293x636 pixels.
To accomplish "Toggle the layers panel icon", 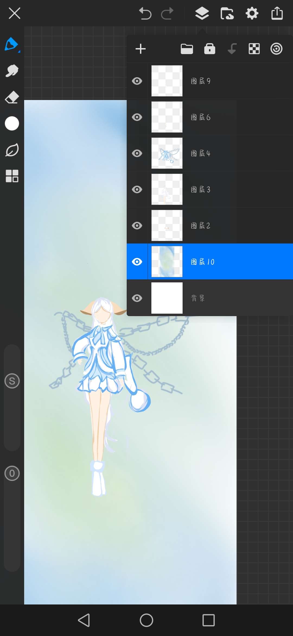I will pyautogui.click(x=202, y=13).
